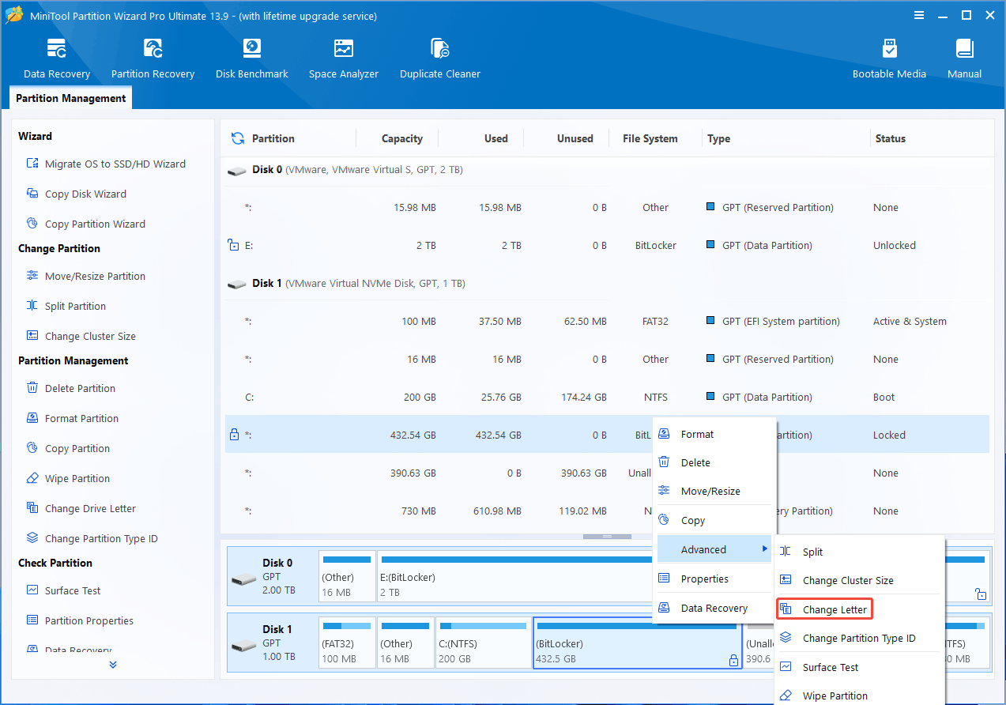Viewport: 1006px width, 705px height.
Task: Sort by the File System column header
Action: [x=650, y=138]
